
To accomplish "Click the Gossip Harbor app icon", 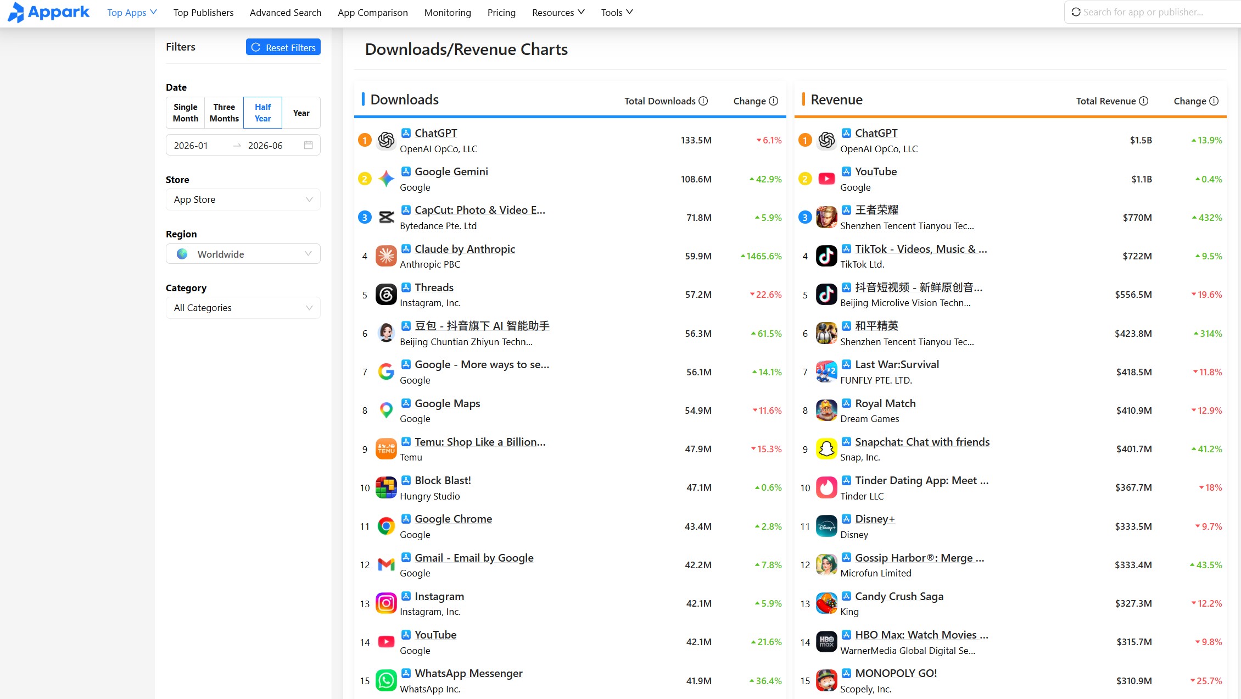I will (x=826, y=564).
